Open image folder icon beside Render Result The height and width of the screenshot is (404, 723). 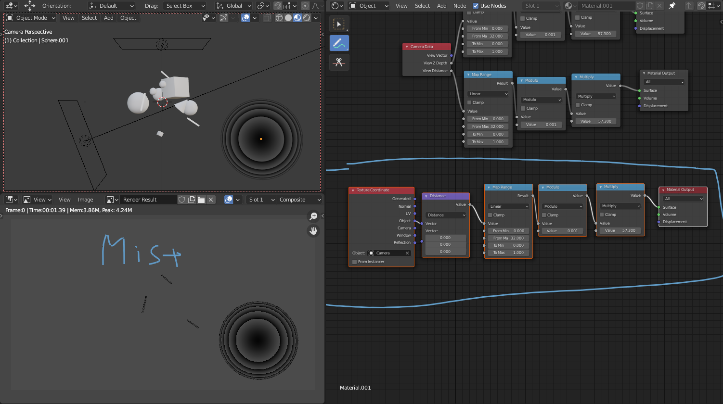click(x=201, y=200)
